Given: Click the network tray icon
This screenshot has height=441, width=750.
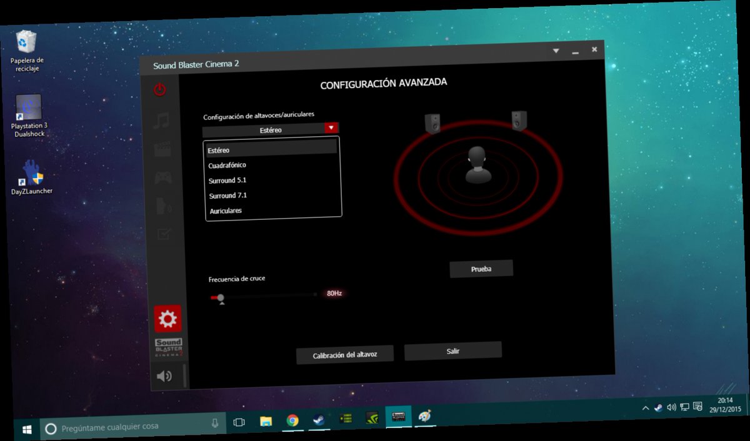Looking at the screenshot, I should coord(684,407).
